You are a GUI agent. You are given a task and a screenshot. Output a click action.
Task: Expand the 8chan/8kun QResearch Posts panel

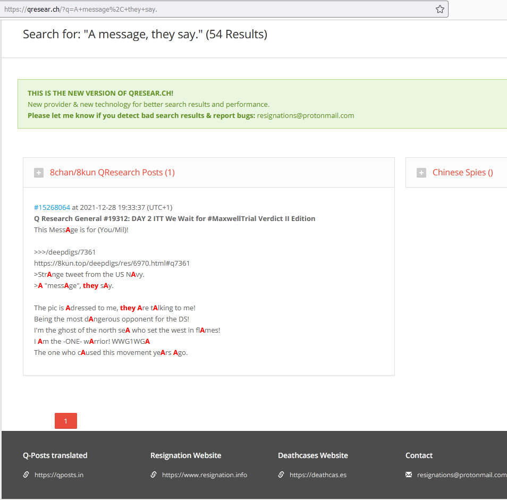39,173
